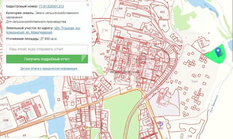Image resolution: width=233 pixels, height=139 pixels.
Task: Click the blue location pin marker
Action: (218, 52)
